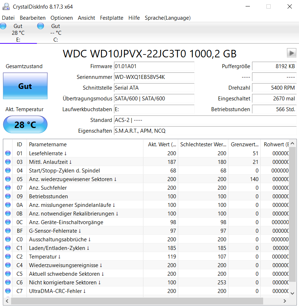Image resolution: width=299 pixels, height=308 pixels.
Task: Open the Ansicht menu
Action: 86,18
